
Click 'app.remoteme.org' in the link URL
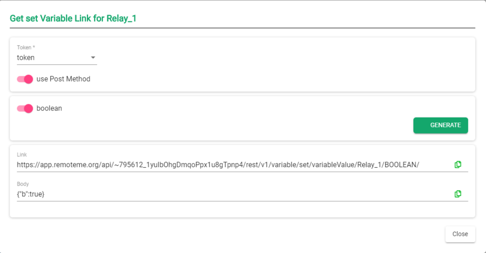(x=69, y=165)
